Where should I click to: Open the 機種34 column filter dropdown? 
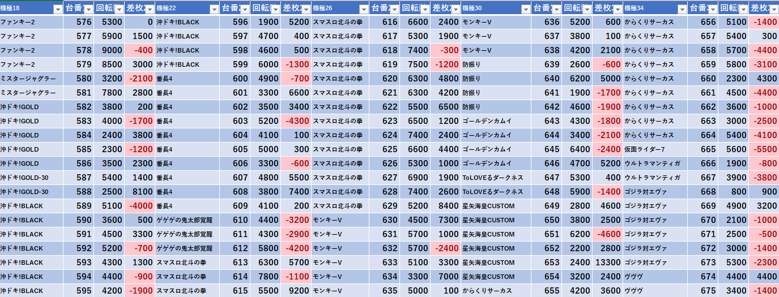[682, 9]
